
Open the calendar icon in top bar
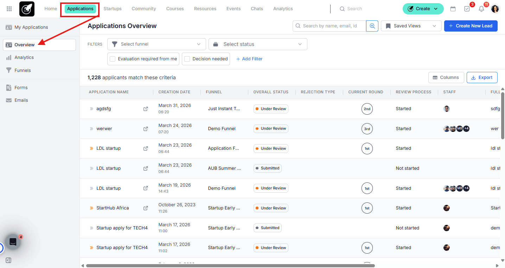[x=453, y=9]
